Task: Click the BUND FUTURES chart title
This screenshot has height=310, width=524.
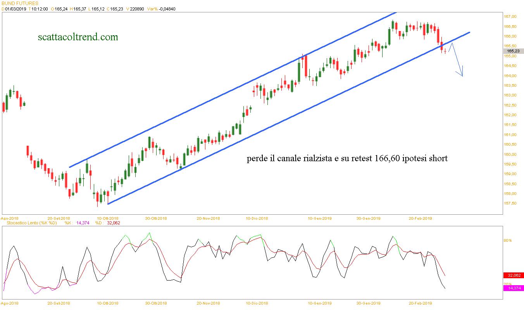Action: tap(20, 3)
